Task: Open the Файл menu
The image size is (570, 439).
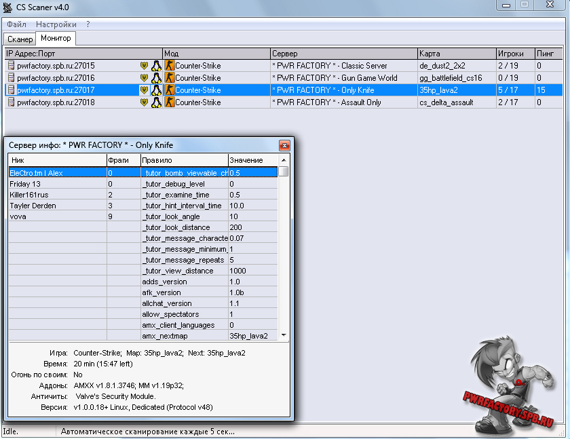Action: click(x=16, y=24)
